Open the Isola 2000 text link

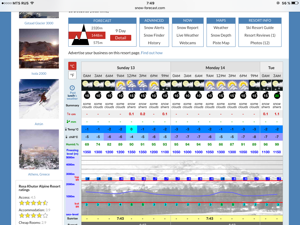click(x=39, y=74)
